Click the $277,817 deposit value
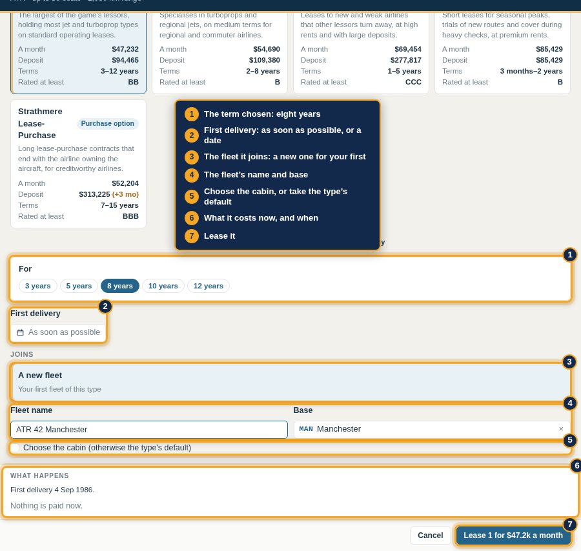 tap(406, 60)
